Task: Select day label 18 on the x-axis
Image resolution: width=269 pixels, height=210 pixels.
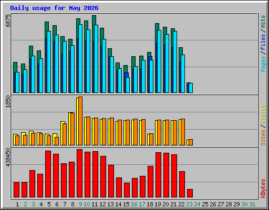Action: 150,204
